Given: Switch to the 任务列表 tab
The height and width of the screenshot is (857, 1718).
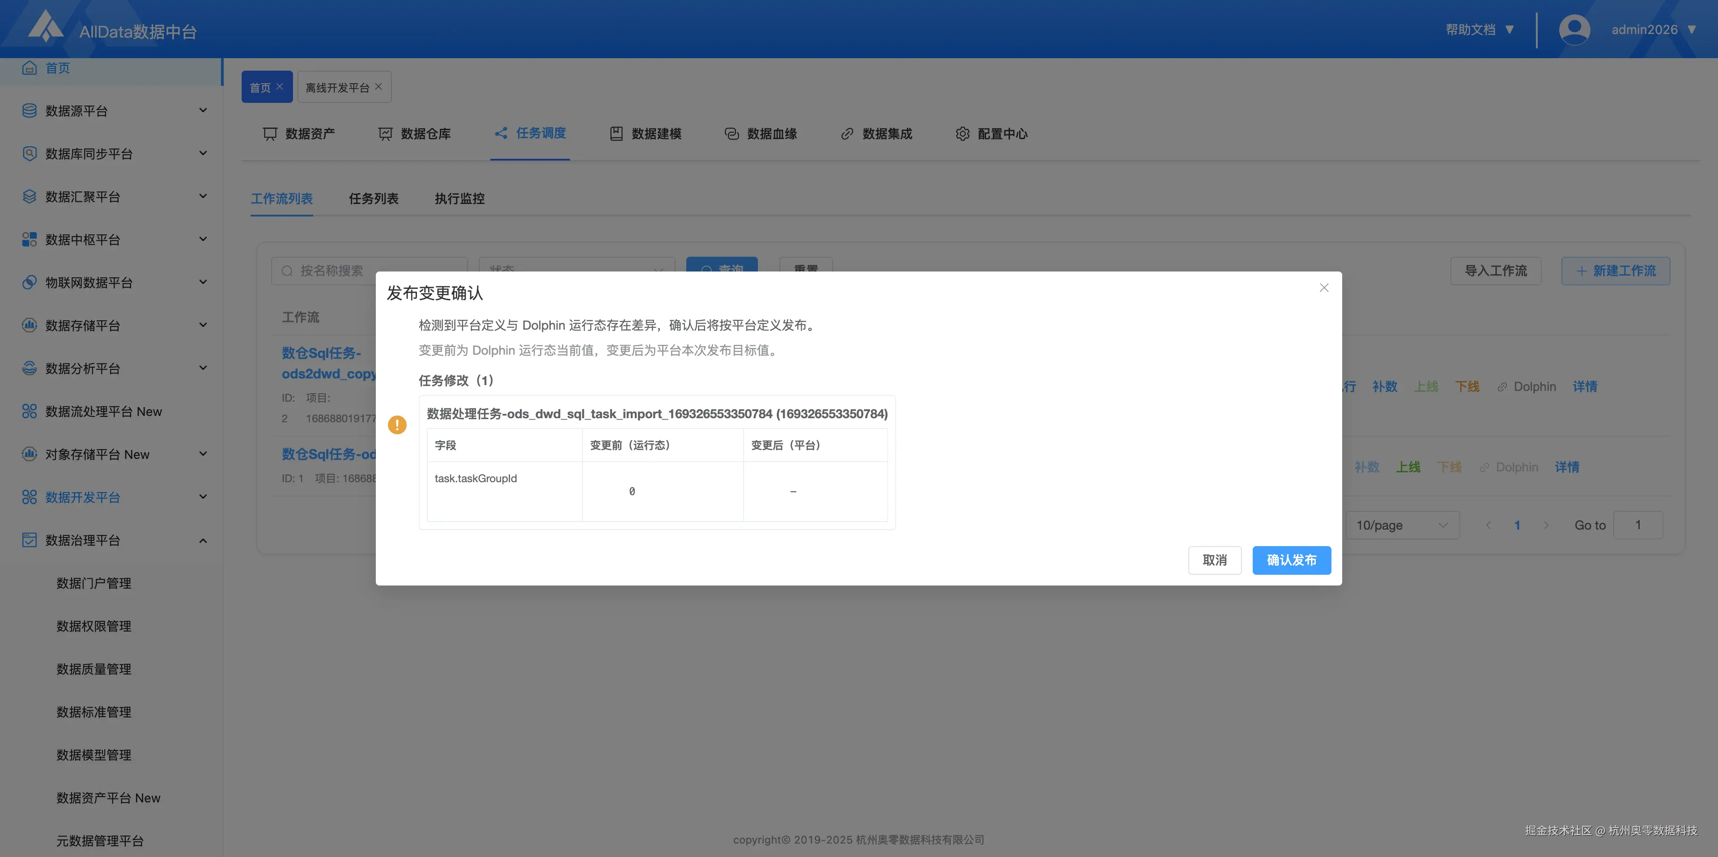Looking at the screenshot, I should pos(374,198).
